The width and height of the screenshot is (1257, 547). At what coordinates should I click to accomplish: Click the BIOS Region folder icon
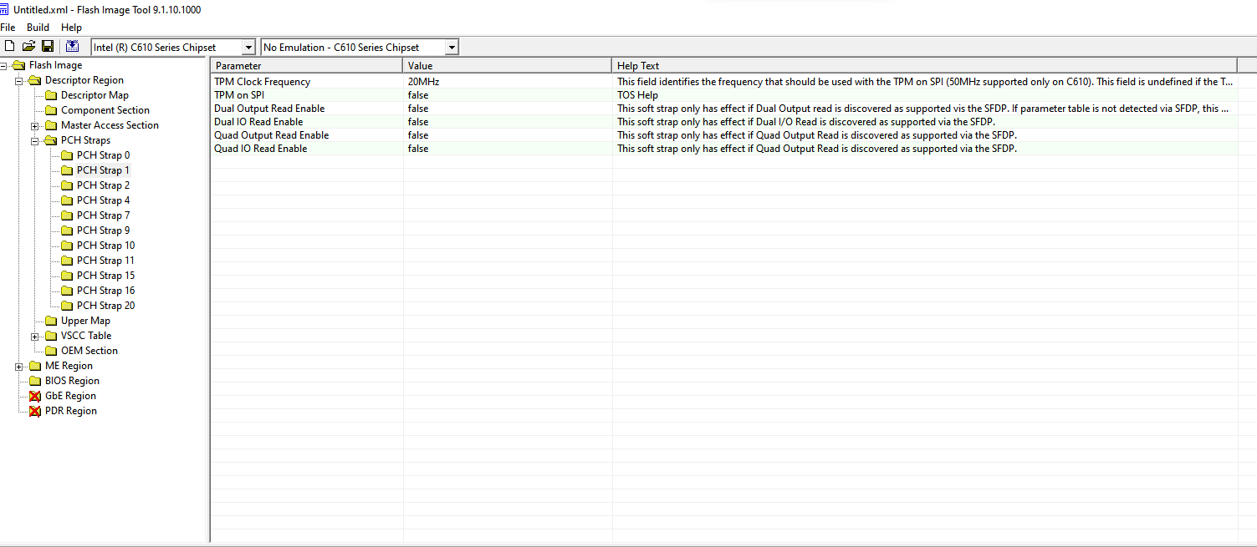click(35, 381)
